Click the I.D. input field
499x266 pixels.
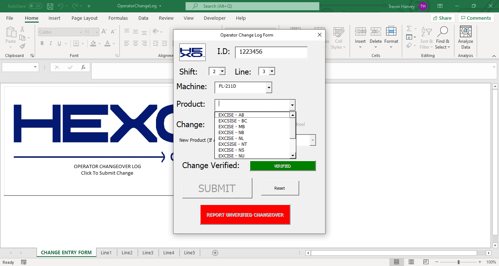pyautogui.click(x=271, y=52)
